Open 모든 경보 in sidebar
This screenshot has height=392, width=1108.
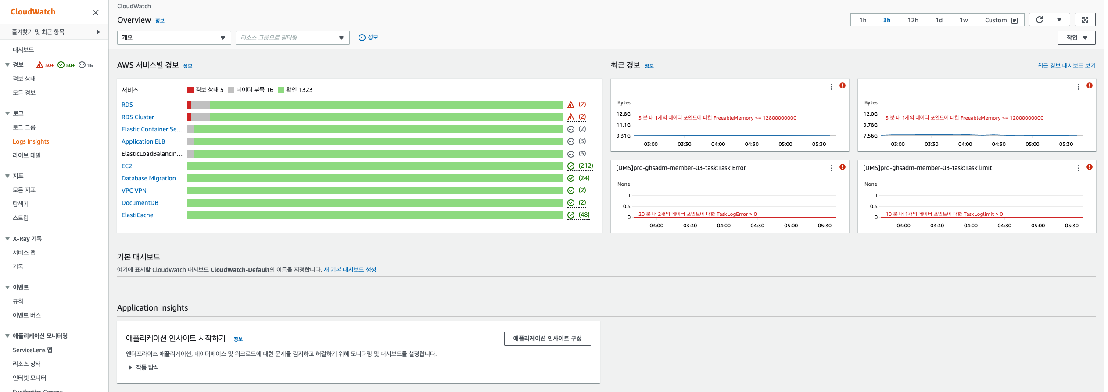24,93
